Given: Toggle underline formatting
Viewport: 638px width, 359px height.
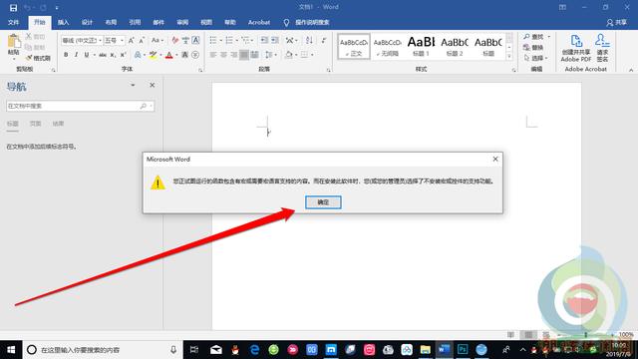Looking at the screenshot, I should click(x=87, y=55).
